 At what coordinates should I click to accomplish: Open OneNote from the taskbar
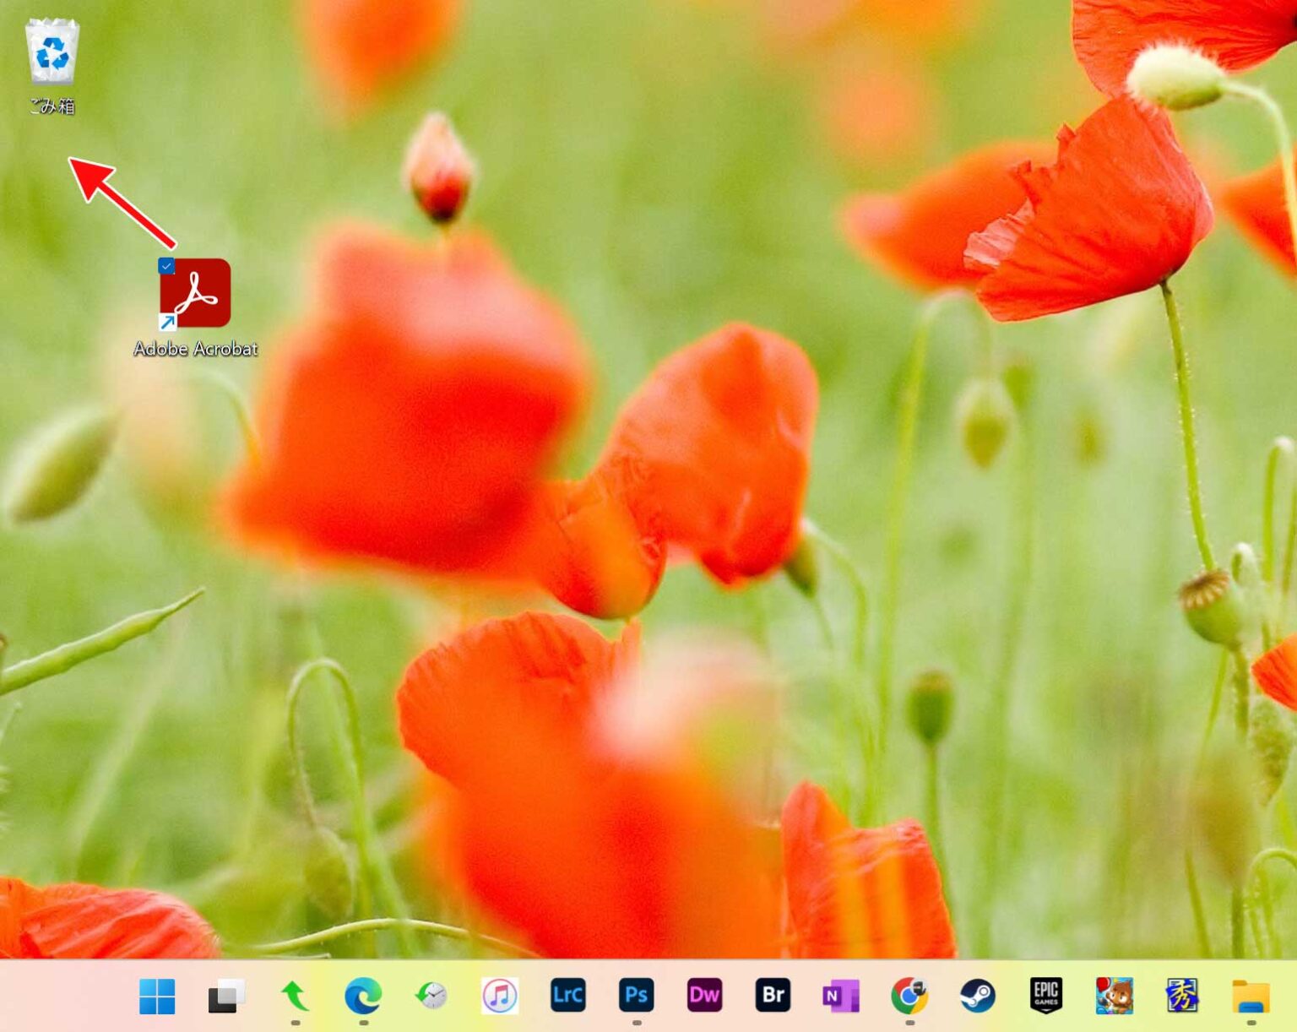click(841, 997)
